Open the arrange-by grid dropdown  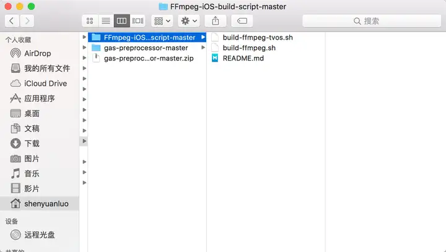click(162, 21)
